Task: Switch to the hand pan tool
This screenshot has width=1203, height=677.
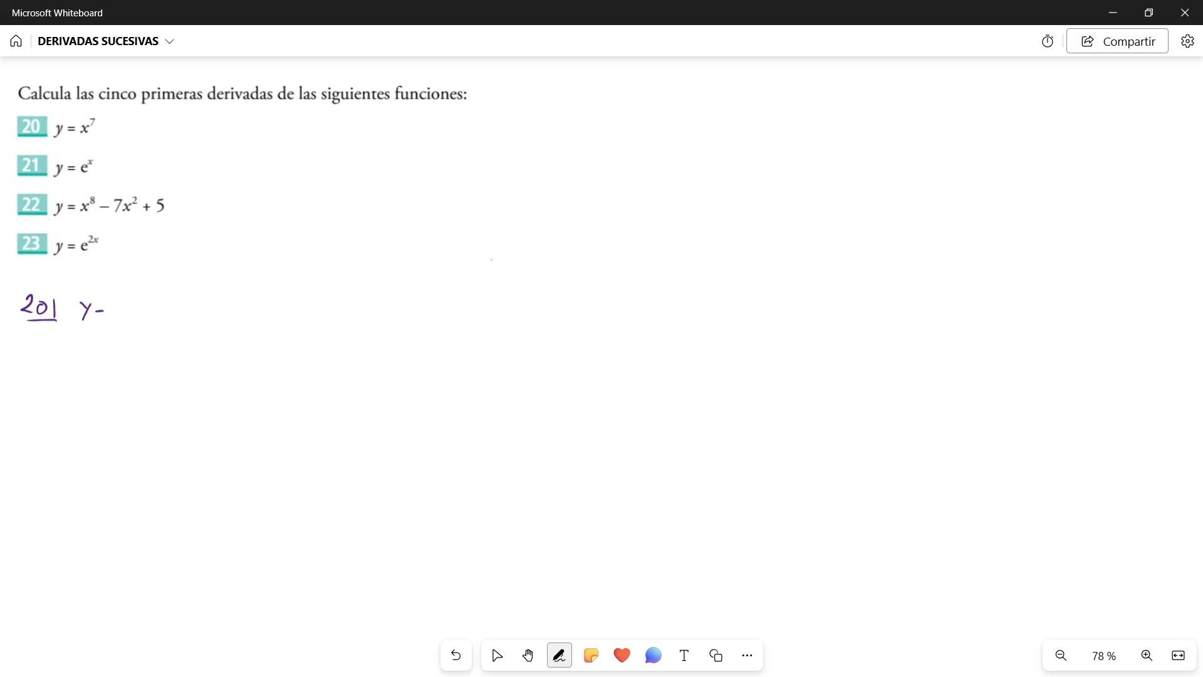Action: tap(528, 656)
